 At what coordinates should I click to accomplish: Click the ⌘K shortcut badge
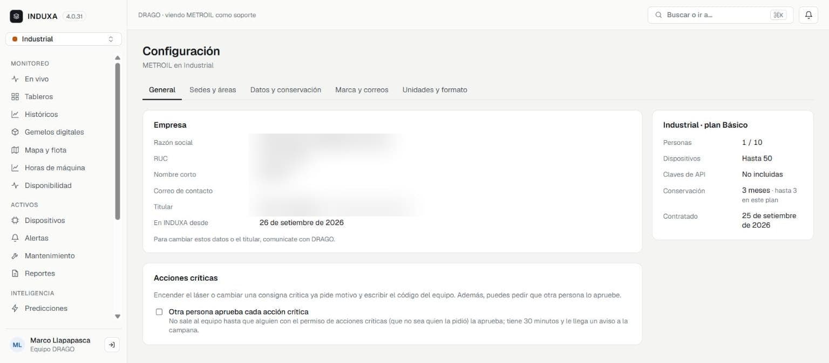778,15
